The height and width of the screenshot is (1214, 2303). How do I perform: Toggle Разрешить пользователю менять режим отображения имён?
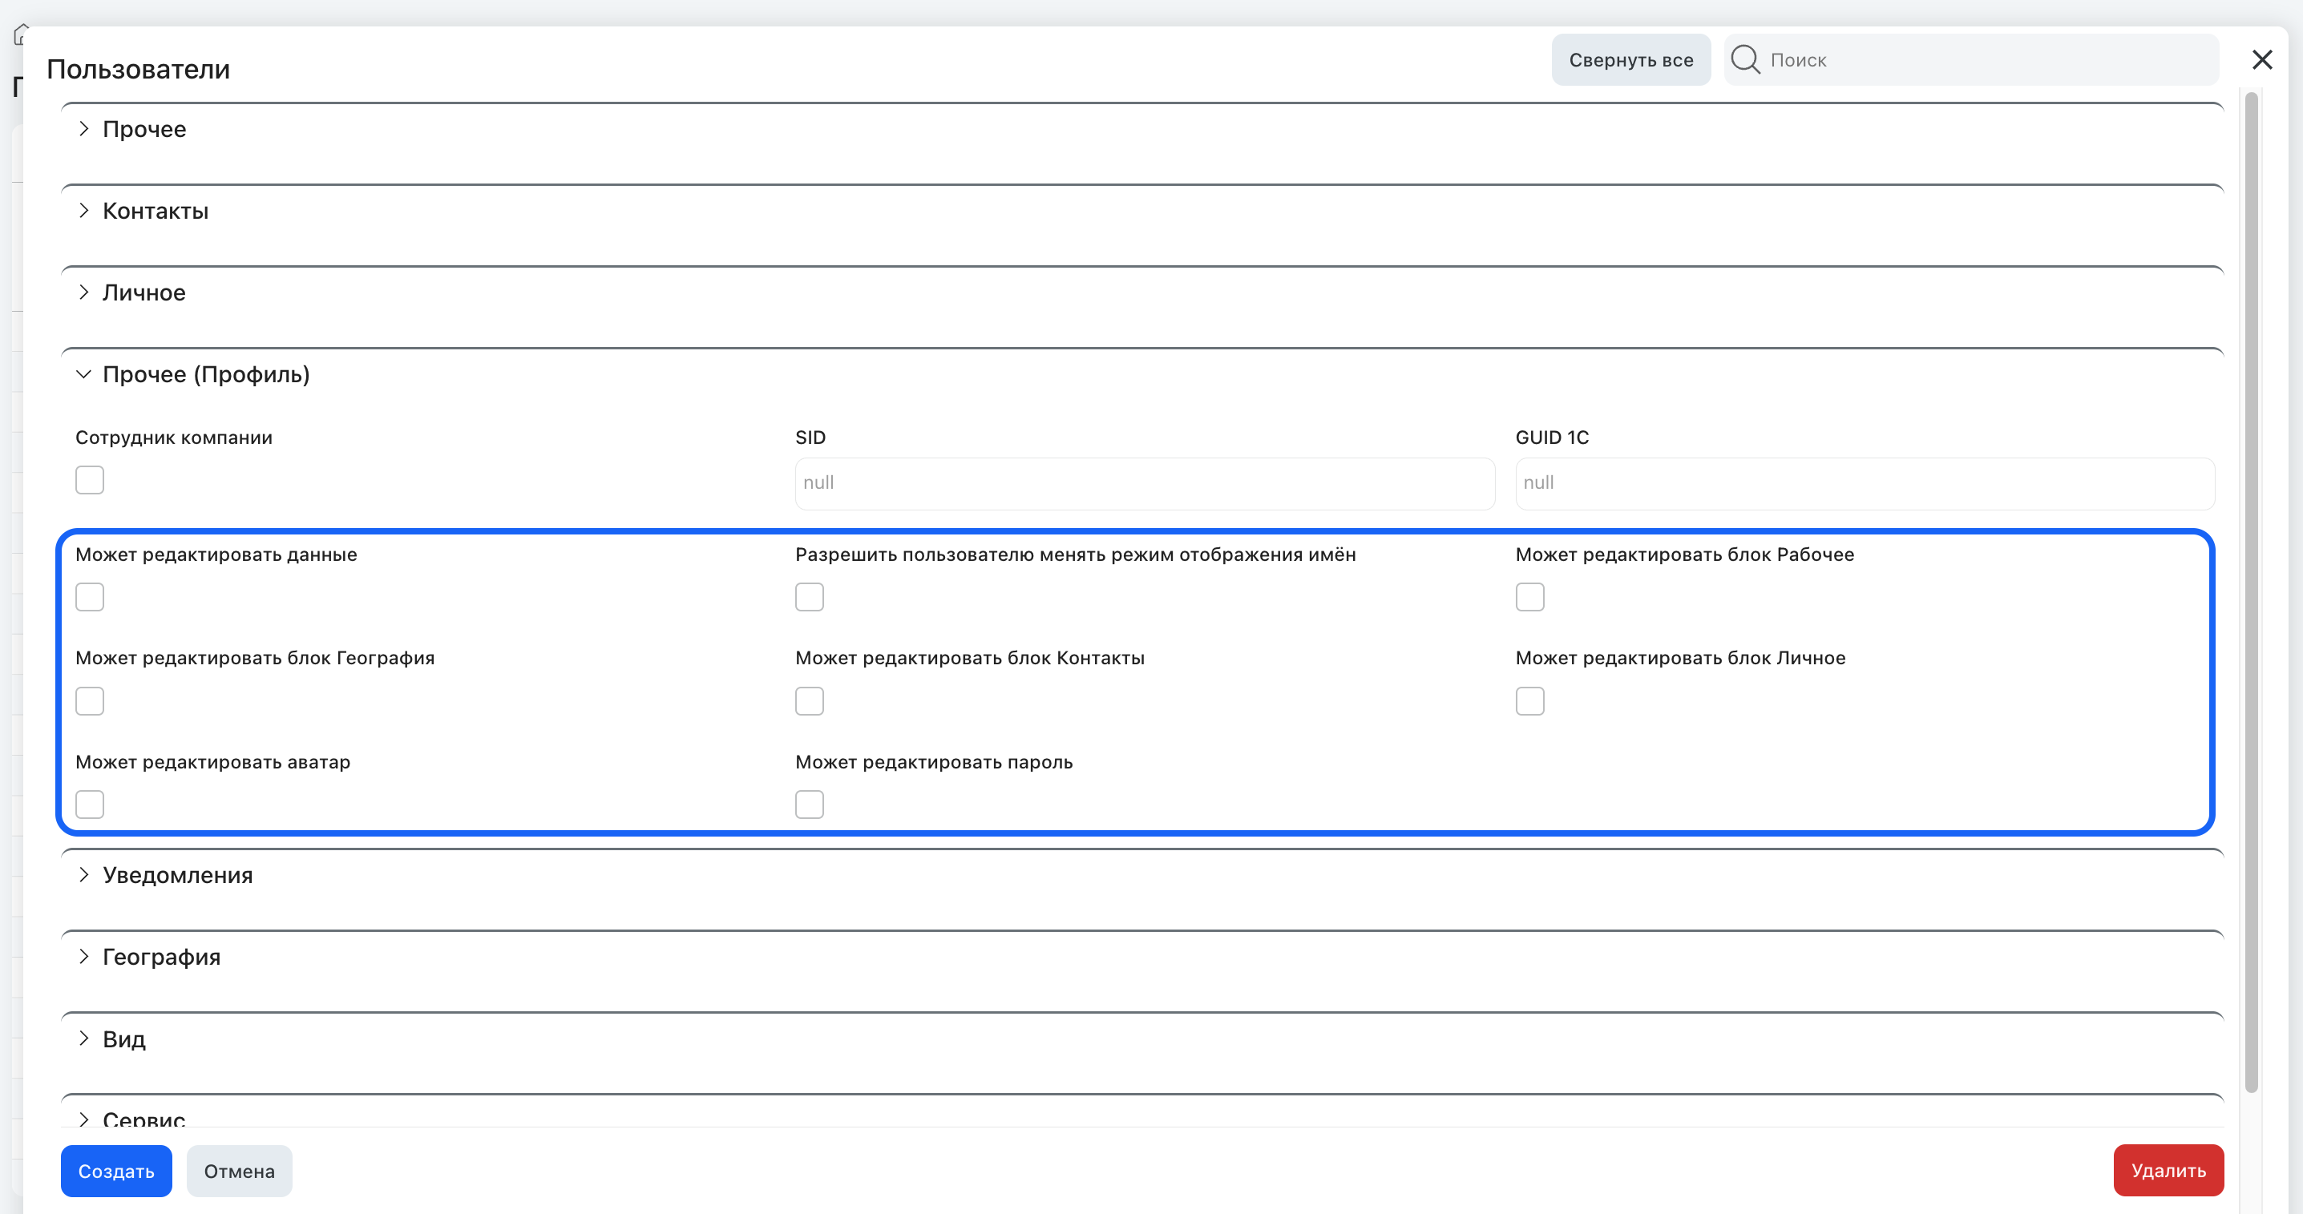click(x=809, y=596)
